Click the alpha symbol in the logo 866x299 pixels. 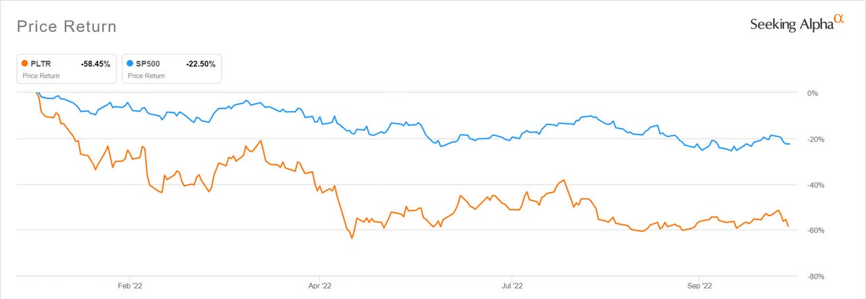tap(839, 19)
